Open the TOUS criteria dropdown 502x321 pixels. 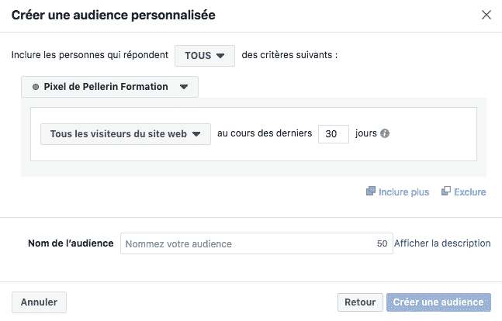click(x=204, y=56)
